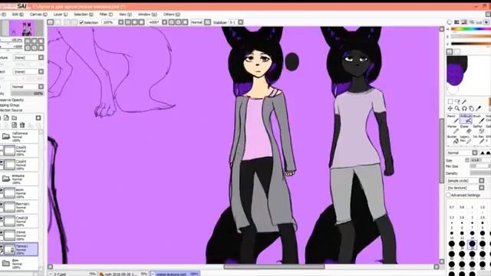Create a new layer with page icon
The image size is (491, 276).
click(x=6, y=117)
